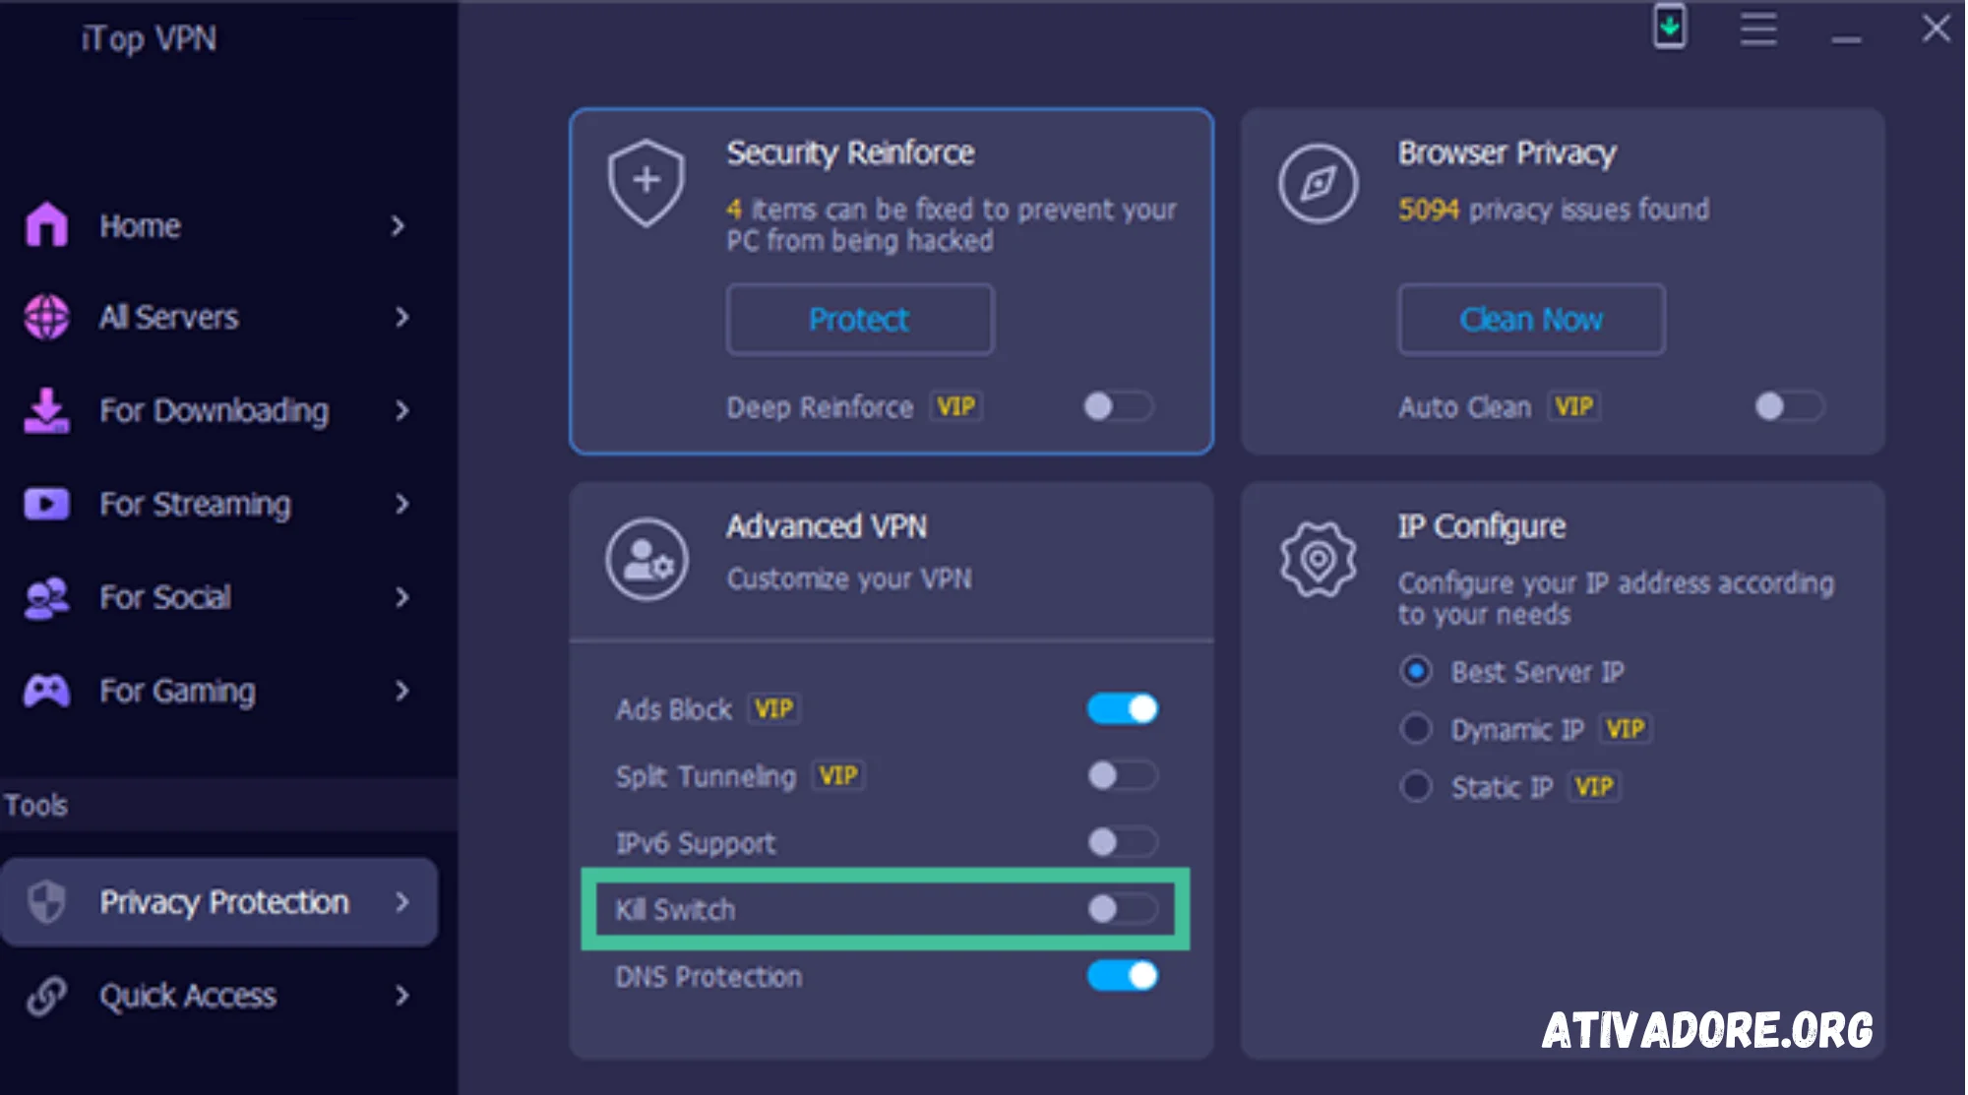The width and height of the screenshot is (1968, 1095).
Task: Click the '5094 privacy issues found' text
Action: (1553, 209)
